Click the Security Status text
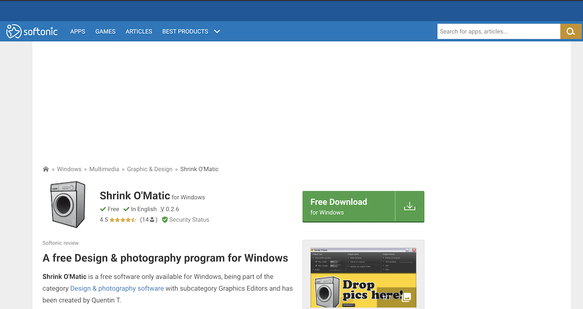This screenshot has width=583, height=309. point(189,219)
